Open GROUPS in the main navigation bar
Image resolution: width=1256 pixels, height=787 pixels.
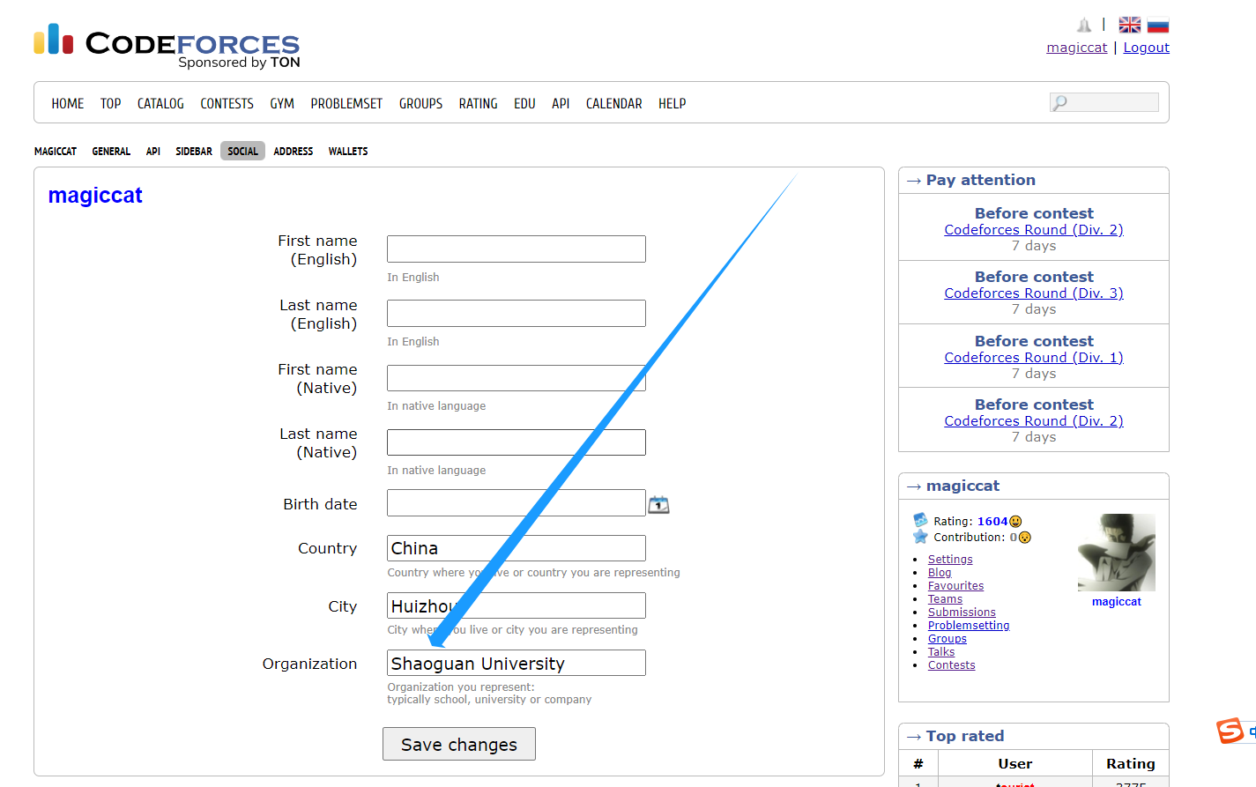(420, 104)
